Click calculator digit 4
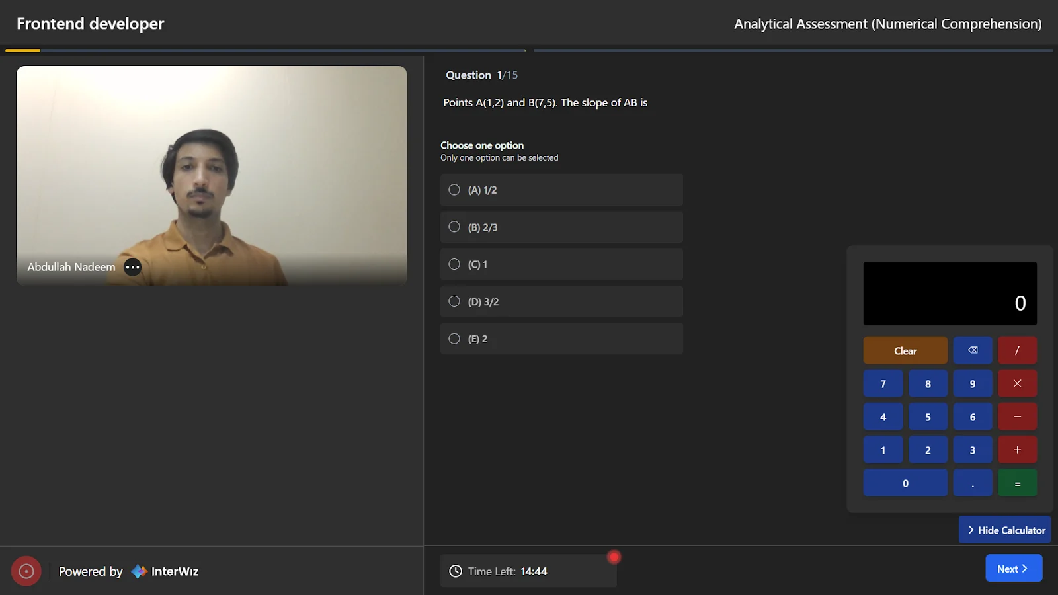This screenshot has height=595, width=1058. [x=883, y=416]
